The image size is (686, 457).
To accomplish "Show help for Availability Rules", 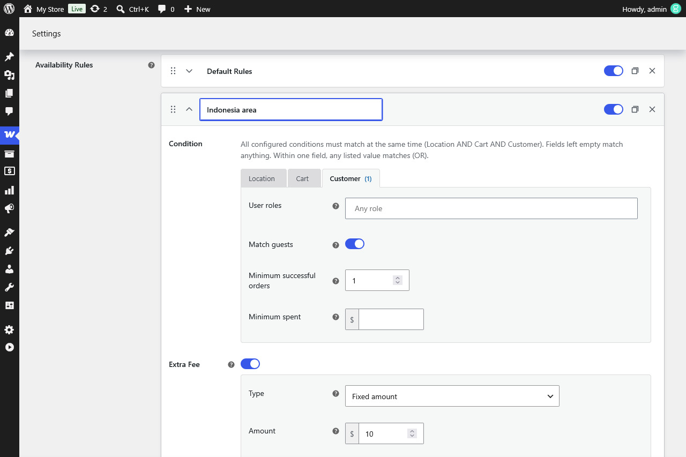I will coord(151,65).
